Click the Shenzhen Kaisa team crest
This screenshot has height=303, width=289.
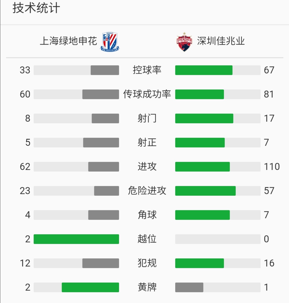coord(184,42)
